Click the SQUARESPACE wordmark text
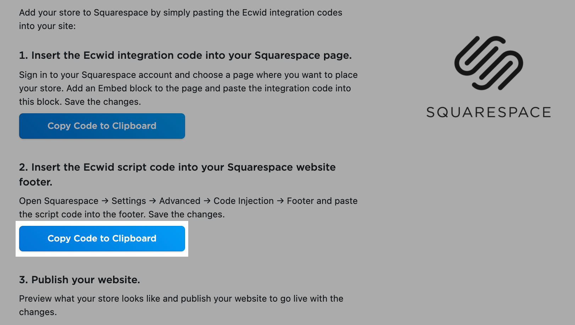 point(489,112)
